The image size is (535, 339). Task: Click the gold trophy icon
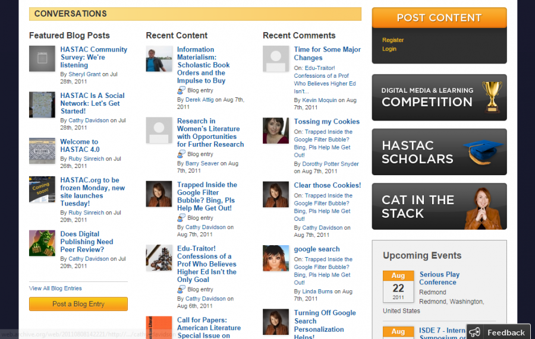pos(492,97)
